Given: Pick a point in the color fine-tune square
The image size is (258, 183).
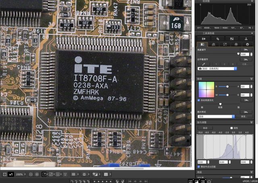Looking at the screenshot, I should [206, 90].
